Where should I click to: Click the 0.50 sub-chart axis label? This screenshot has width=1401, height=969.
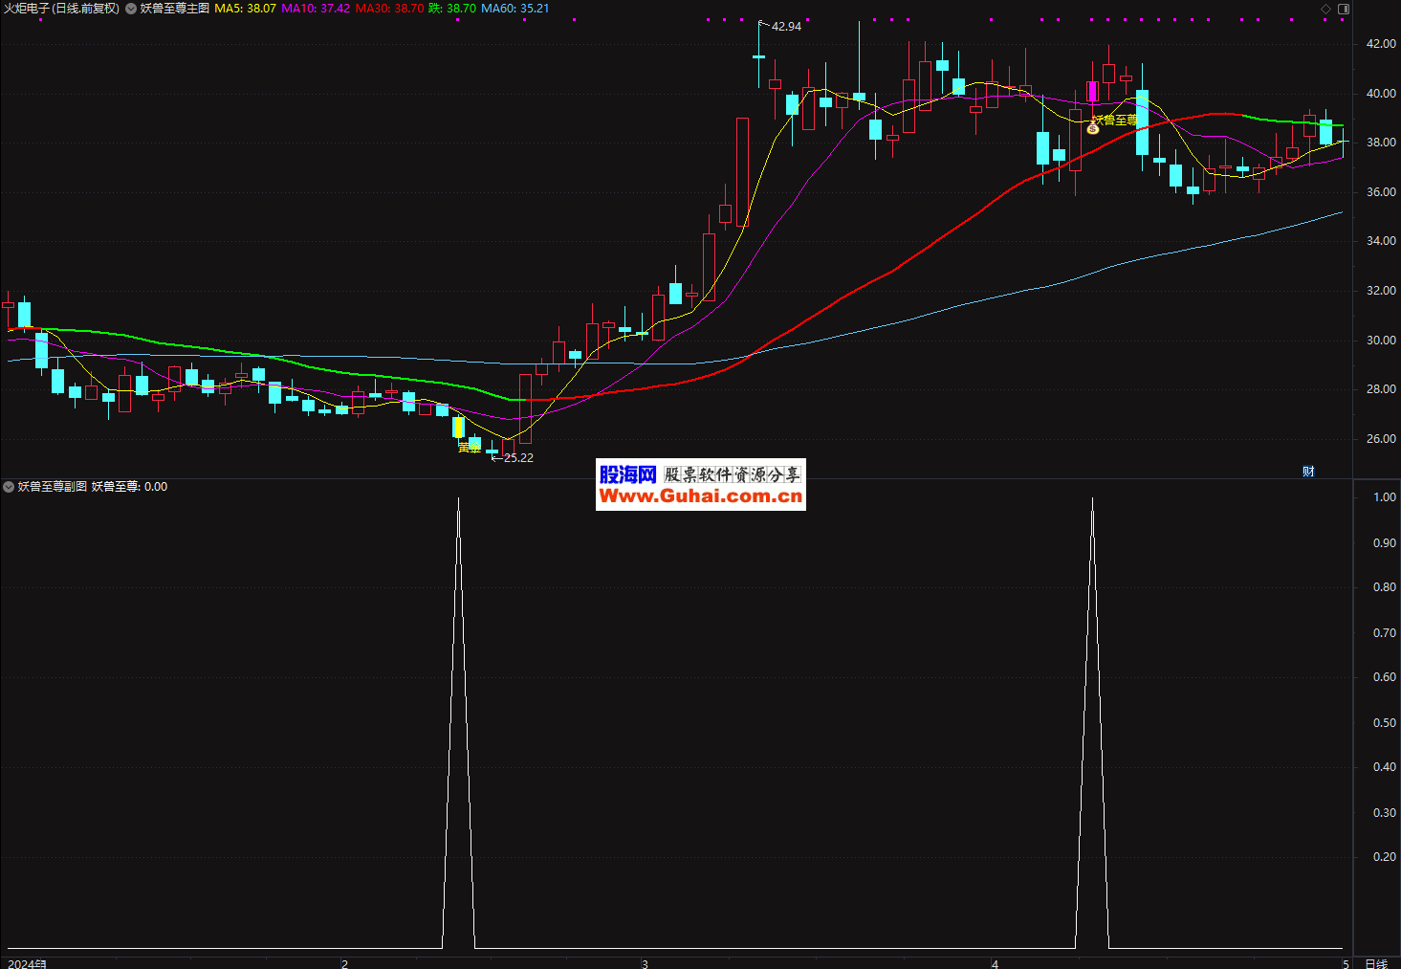[1384, 723]
